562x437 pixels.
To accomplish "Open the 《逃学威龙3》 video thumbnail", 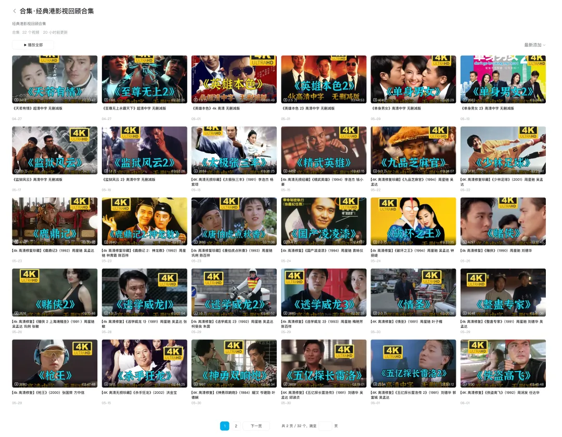I will coord(324,293).
